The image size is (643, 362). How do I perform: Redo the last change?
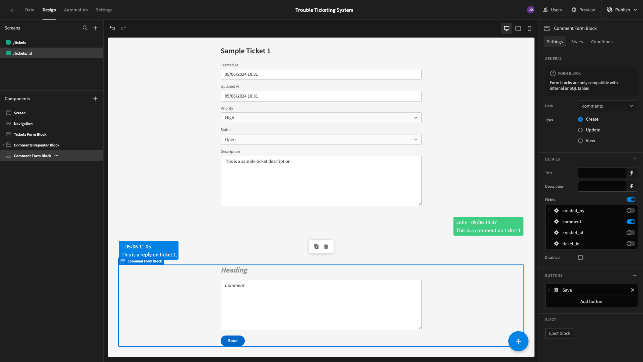click(x=124, y=28)
